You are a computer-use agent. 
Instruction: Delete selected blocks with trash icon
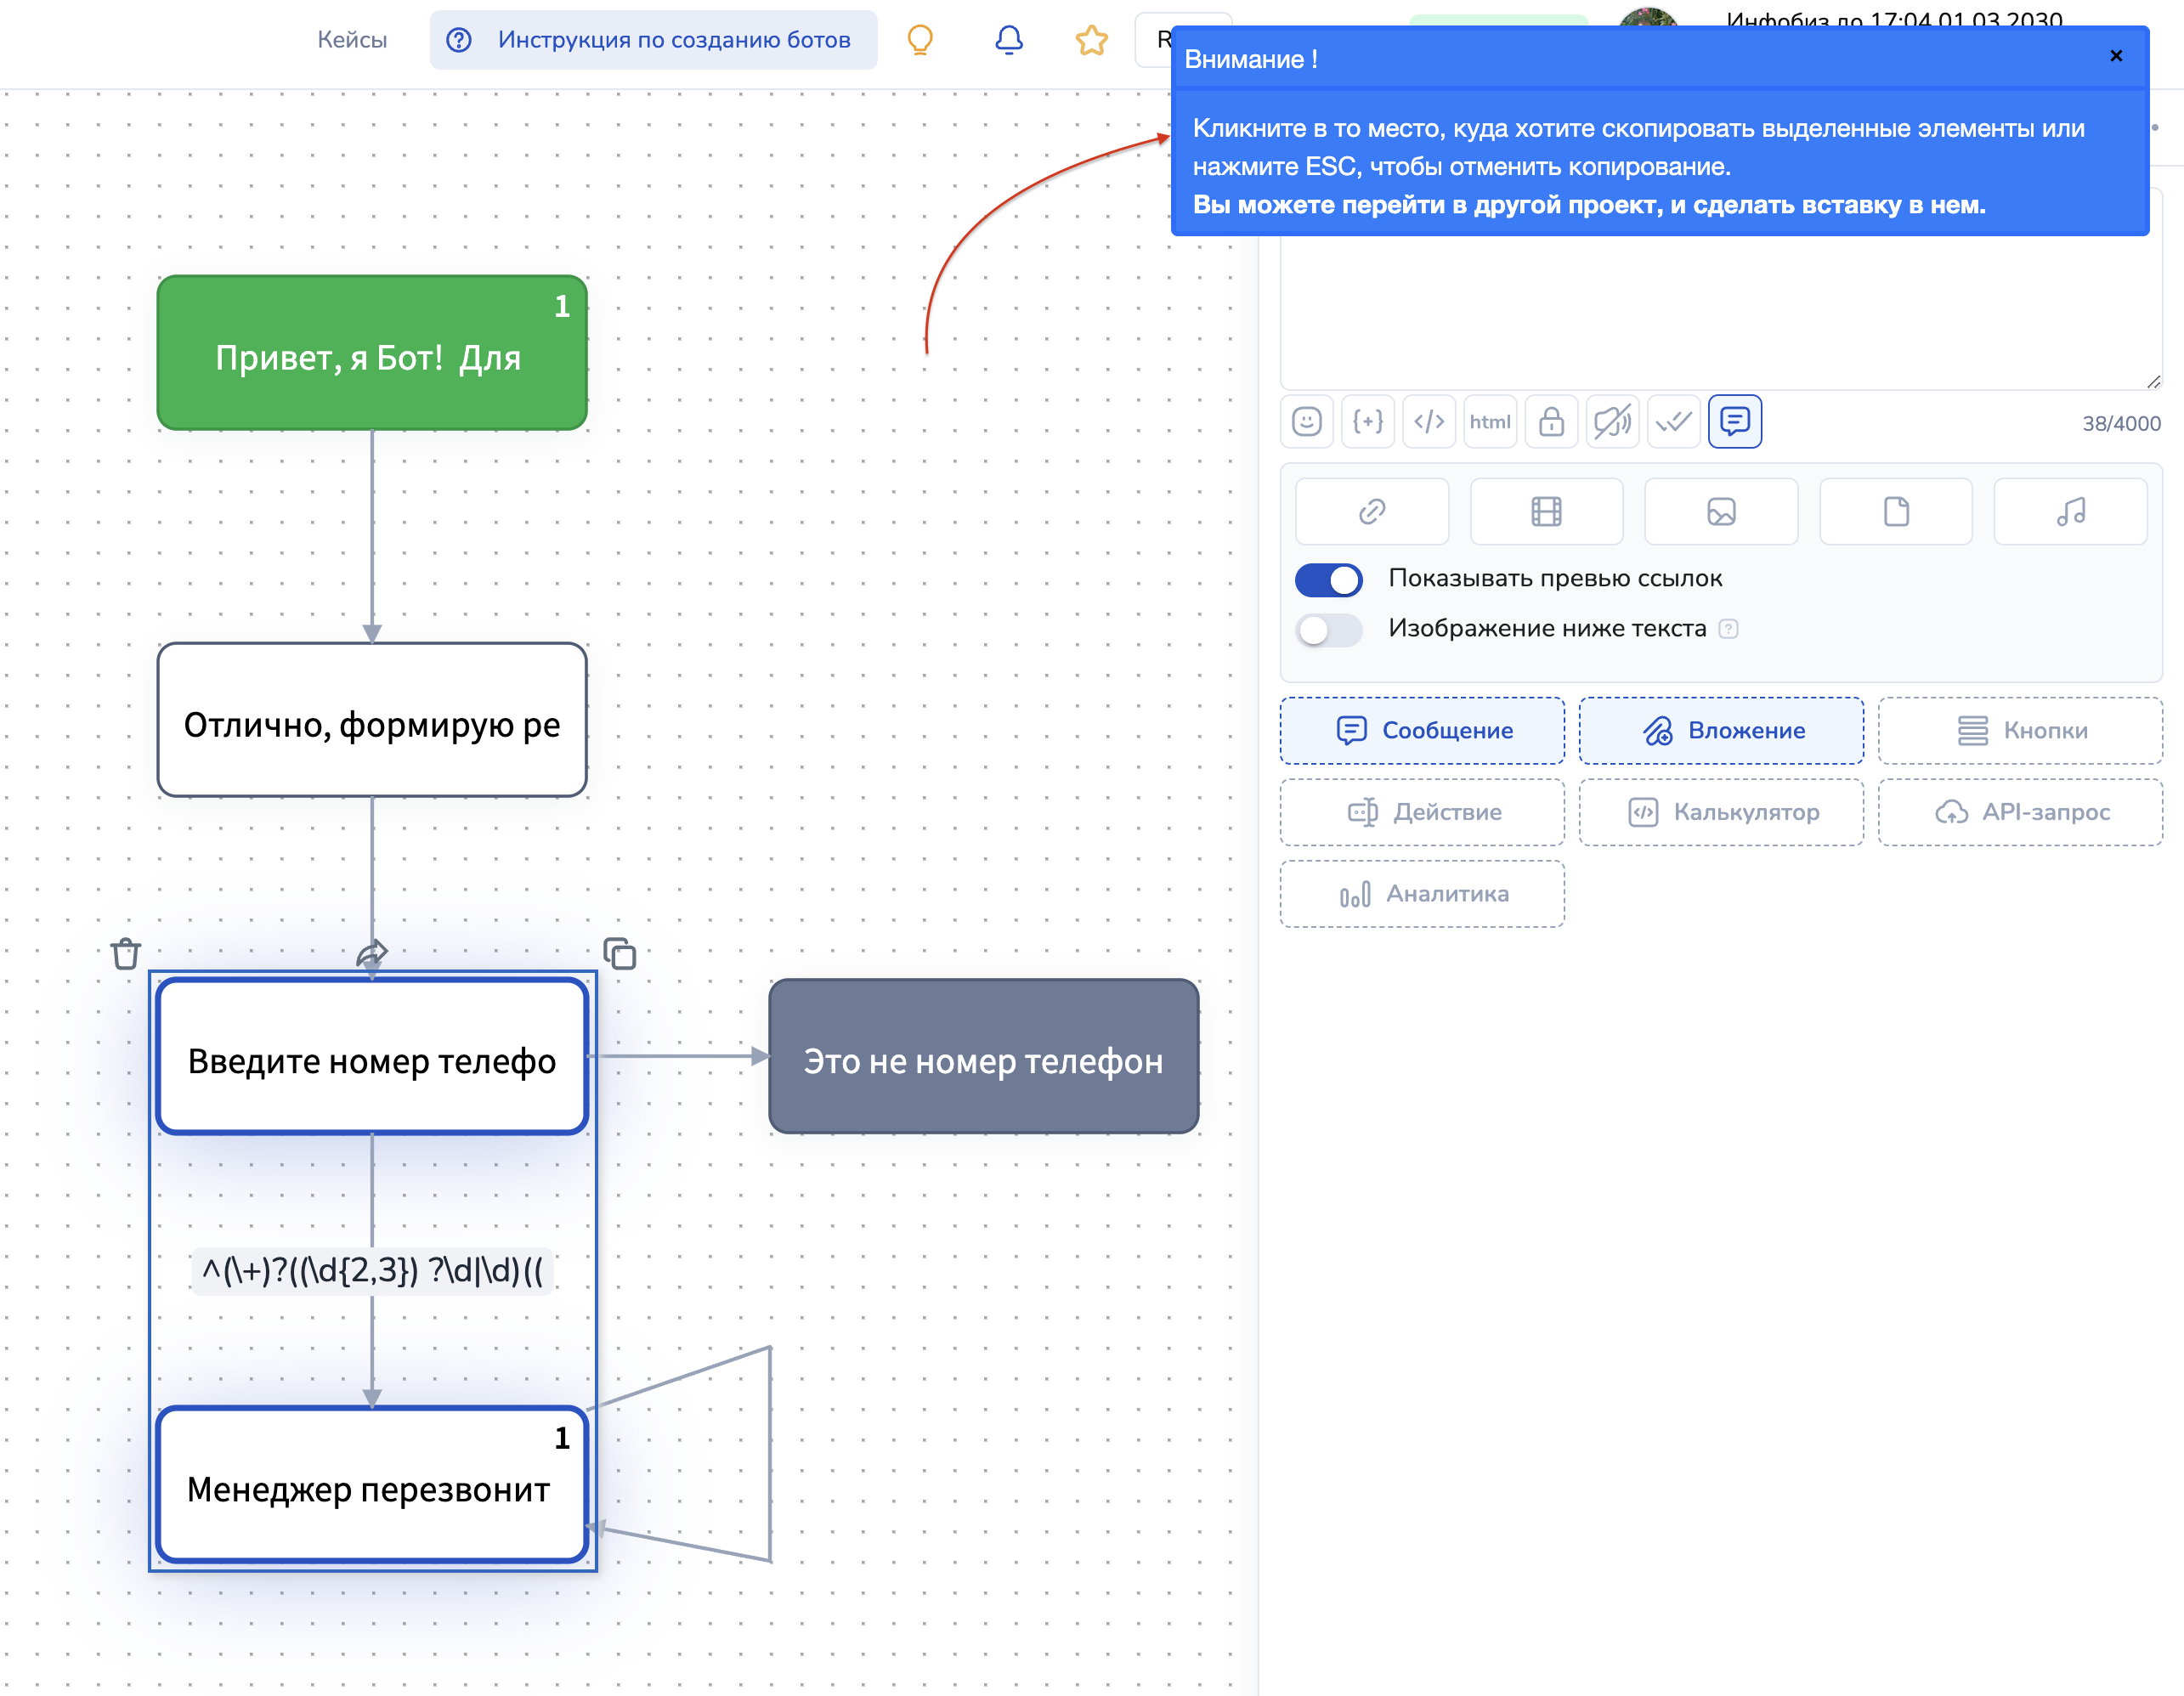point(126,954)
